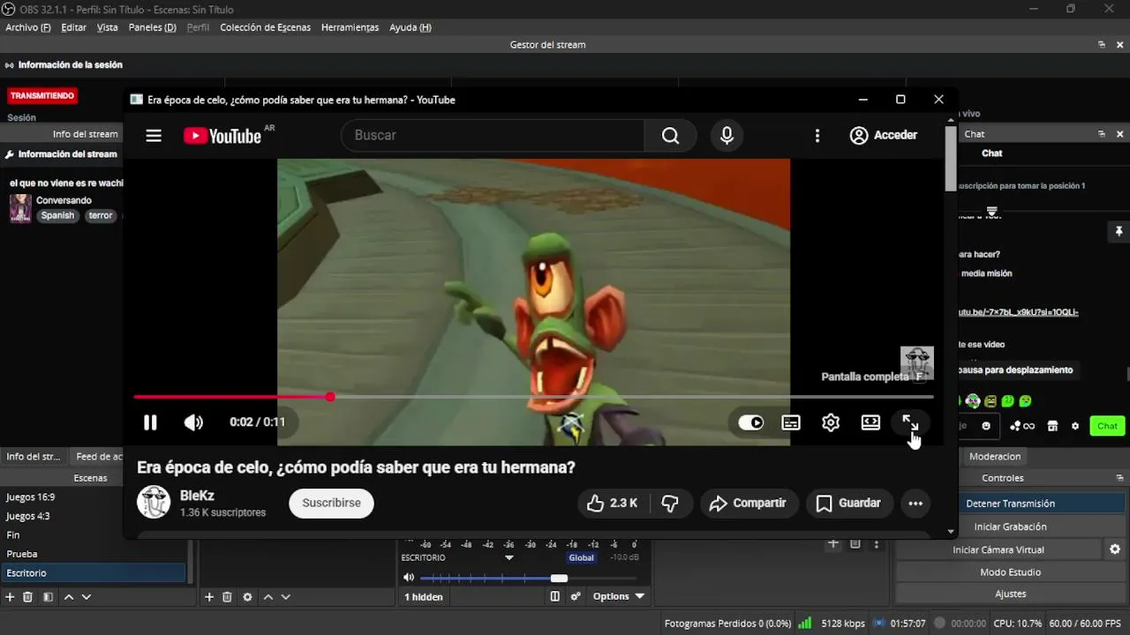1130x635 pixels.
Task: Open more actions next to Guardar
Action: pos(915,504)
